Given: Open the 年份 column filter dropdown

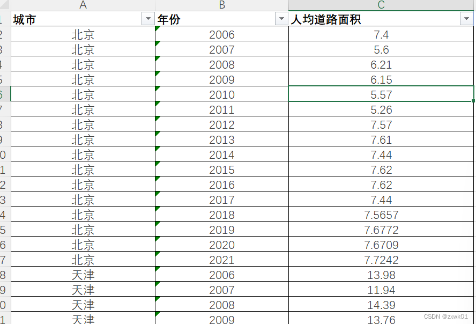Looking at the screenshot, I should coord(281,19).
